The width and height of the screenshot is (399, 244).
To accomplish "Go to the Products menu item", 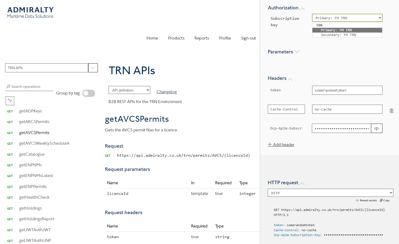I will click(x=176, y=38).
